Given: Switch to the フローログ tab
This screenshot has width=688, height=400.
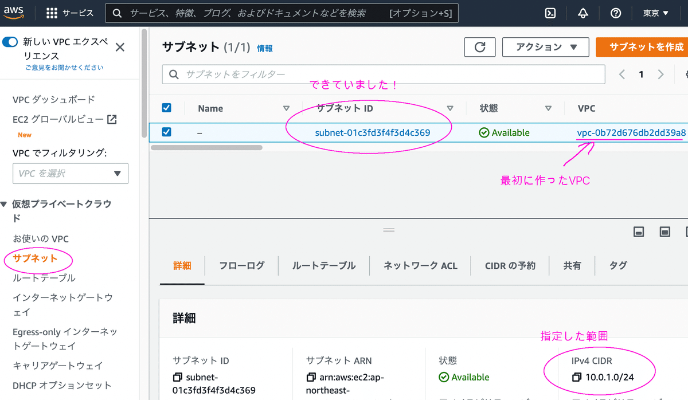Looking at the screenshot, I should 242,265.
